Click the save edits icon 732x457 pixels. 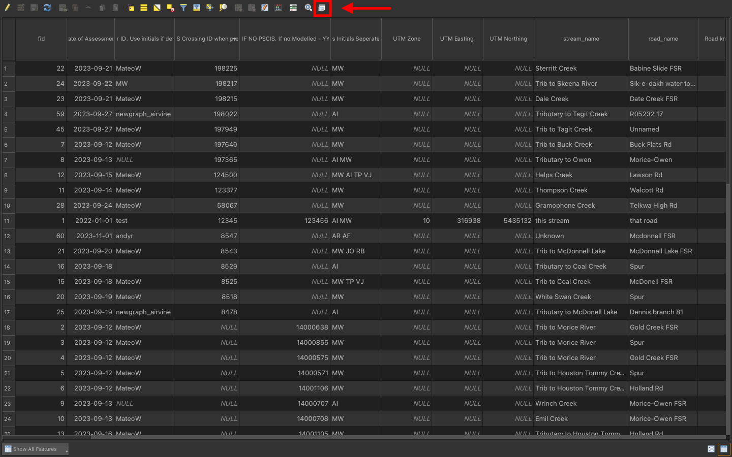point(34,8)
